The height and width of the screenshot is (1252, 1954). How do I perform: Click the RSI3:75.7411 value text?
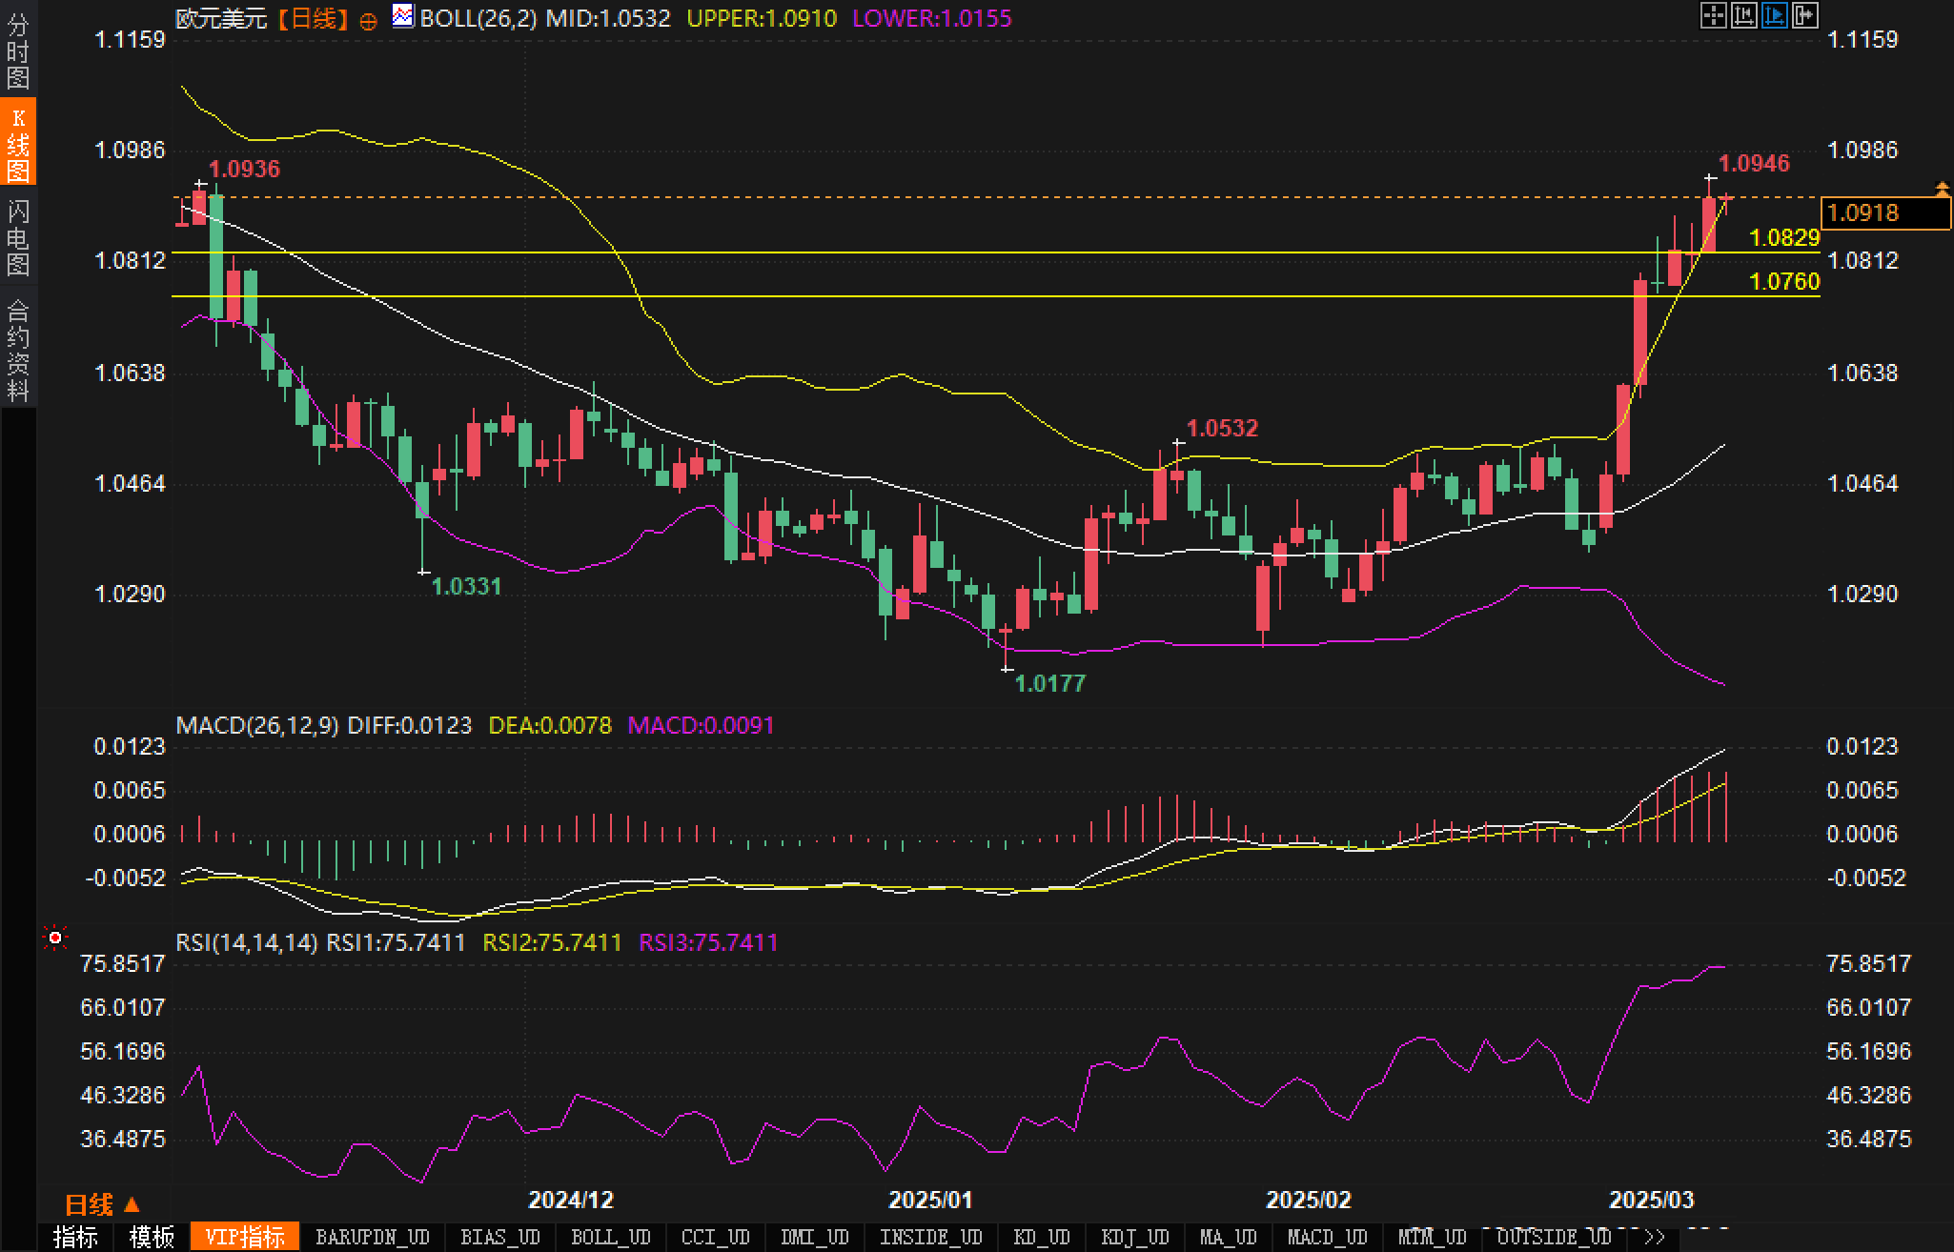(x=708, y=942)
